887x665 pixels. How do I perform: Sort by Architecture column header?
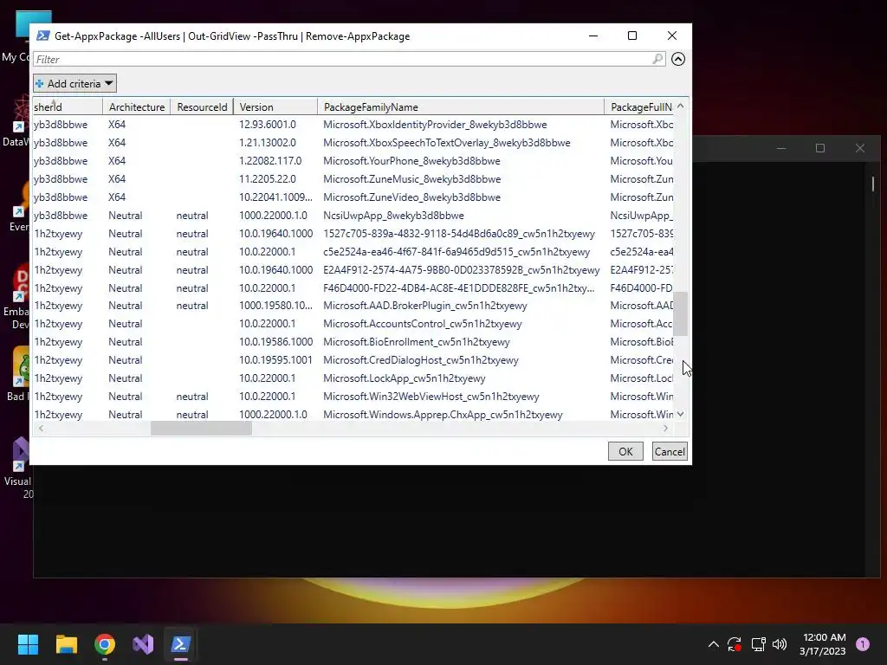pyautogui.click(x=136, y=107)
